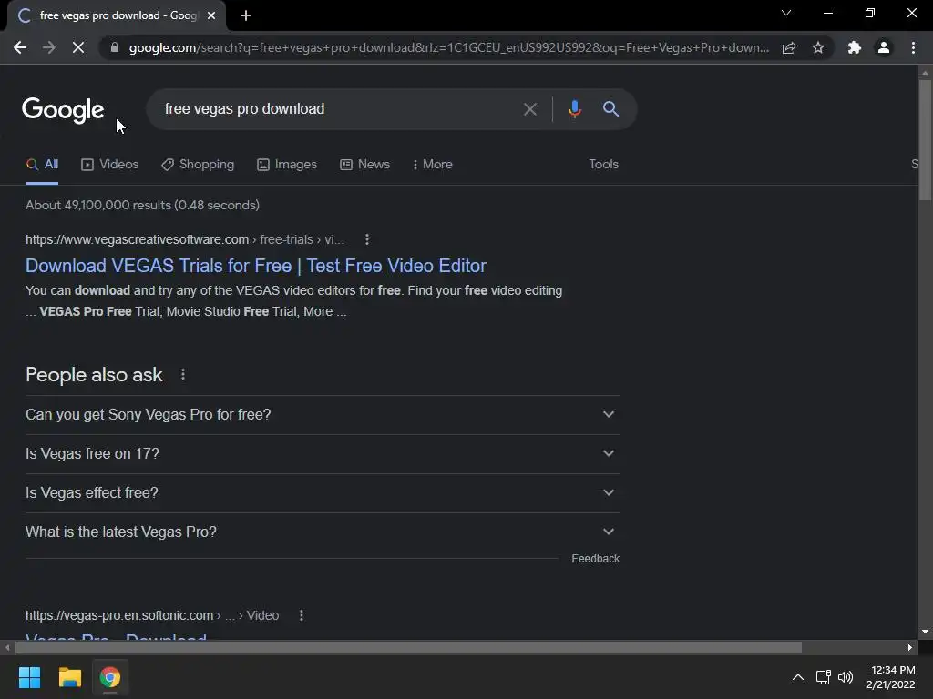The height and width of the screenshot is (699, 933).
Task: Click the browser address bar URL
Action: click(x=448, y=47)
